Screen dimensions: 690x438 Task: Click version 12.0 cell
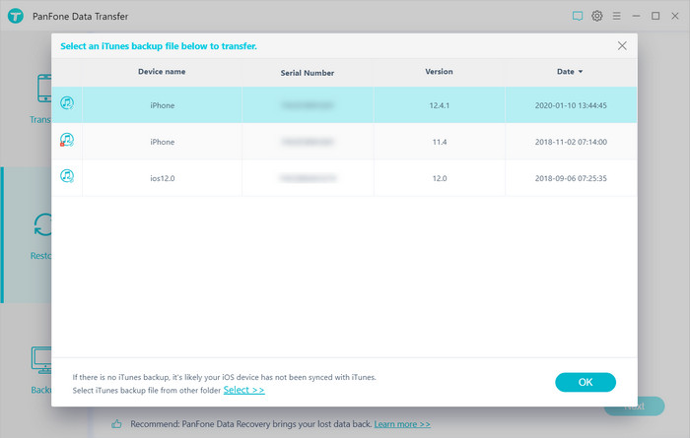click(x=440, y=178)
